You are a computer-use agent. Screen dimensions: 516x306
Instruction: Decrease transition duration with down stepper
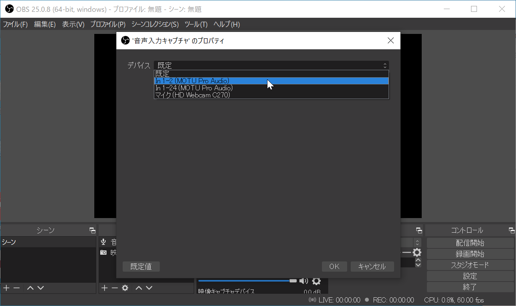(x=418, y=265)
